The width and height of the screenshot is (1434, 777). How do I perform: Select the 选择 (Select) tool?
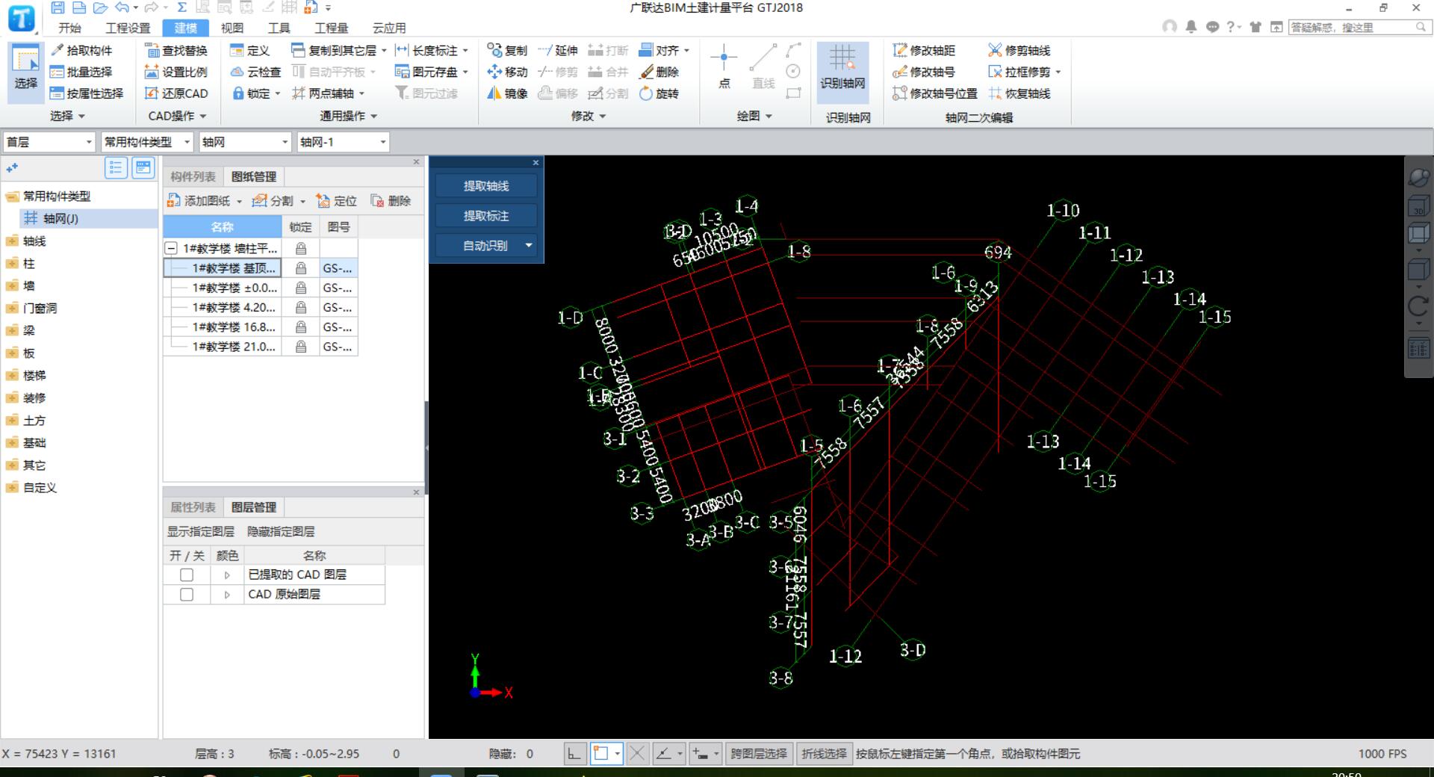pyautogui.click(x=26, y=72)
